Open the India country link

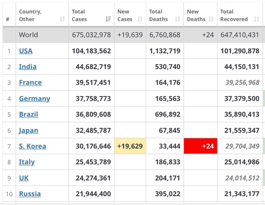point(28,67)
